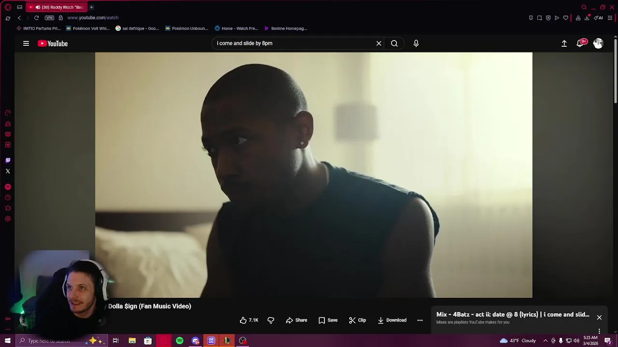Viewport: 618px width, 347px height.
Task: Download the video
Action: (x=392, y=320)
